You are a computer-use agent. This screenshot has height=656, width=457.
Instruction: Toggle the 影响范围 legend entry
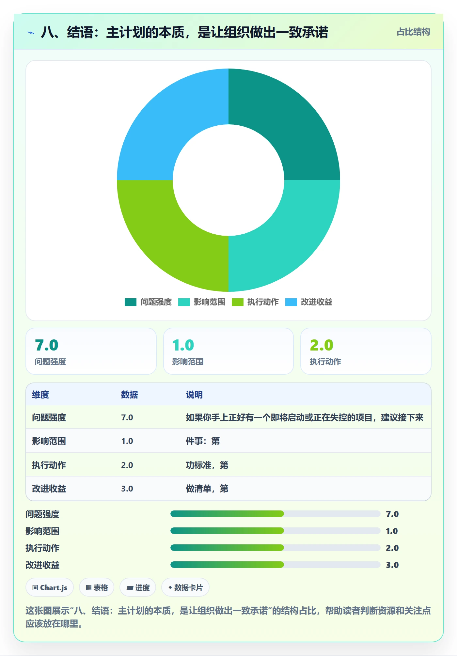pos(202,302)
